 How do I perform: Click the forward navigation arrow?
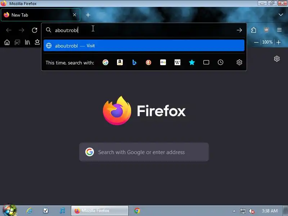point(22,30)
